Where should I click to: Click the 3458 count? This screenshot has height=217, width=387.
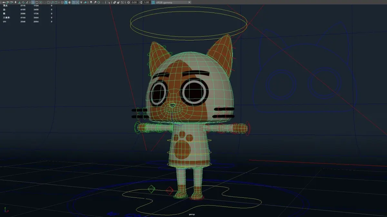click(x=36, y=10)
